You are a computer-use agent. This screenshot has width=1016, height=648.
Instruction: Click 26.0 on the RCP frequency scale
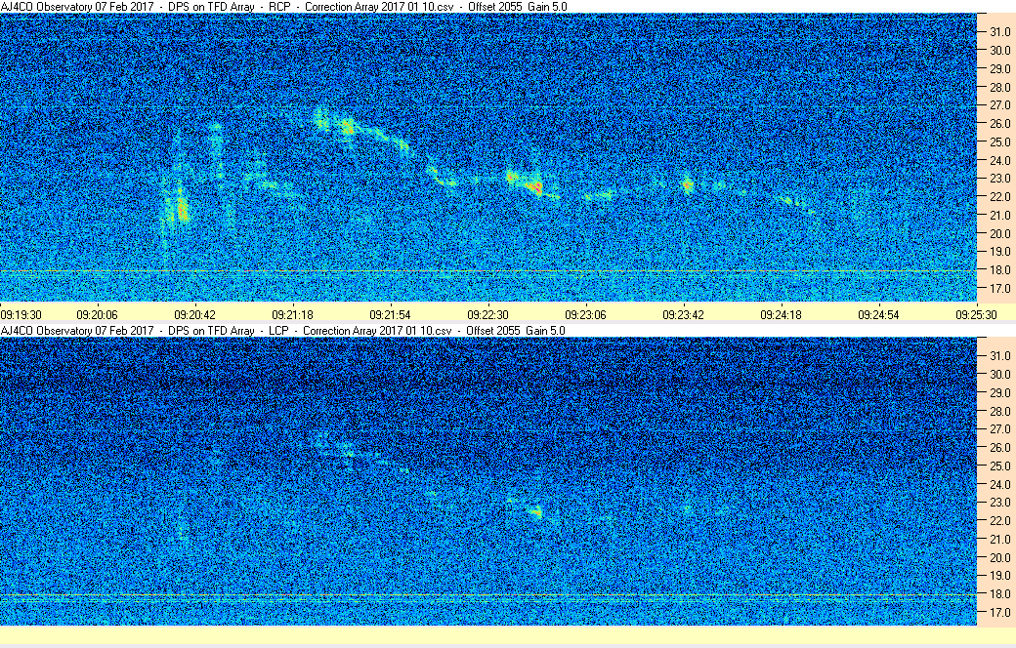point(999,124)
